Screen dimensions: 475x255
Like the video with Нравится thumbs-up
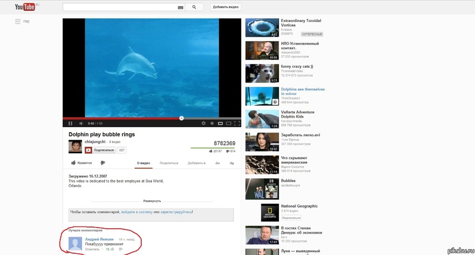tap(81, 162)
